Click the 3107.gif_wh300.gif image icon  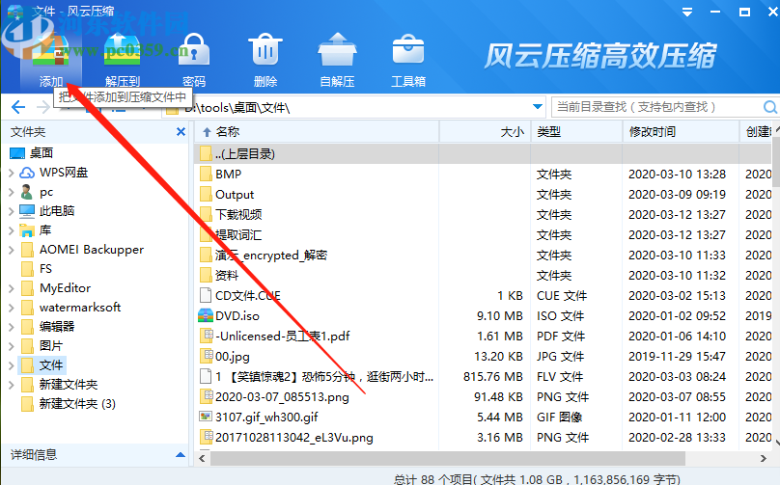pyautogui.click(x=206, y=417)
